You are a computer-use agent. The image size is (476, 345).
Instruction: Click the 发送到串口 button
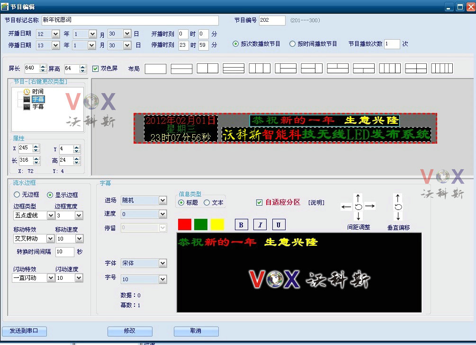(24, 331)
